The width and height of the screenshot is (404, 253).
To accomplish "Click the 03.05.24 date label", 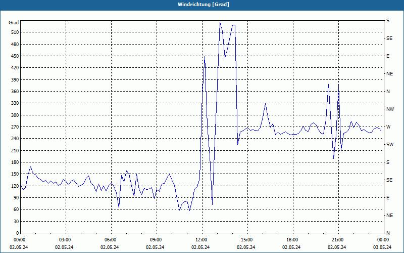I will pyautogui.click(x=382, y=247).
